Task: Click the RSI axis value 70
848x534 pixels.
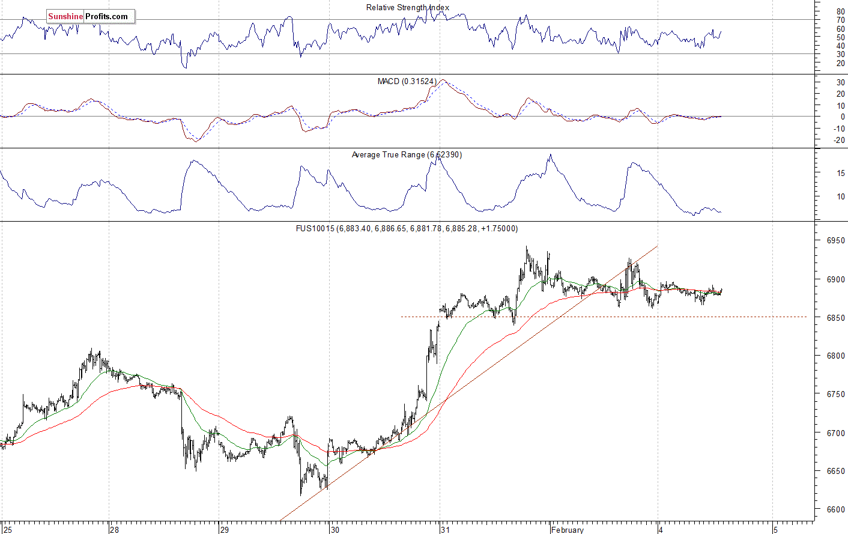Action: [840, 20]
